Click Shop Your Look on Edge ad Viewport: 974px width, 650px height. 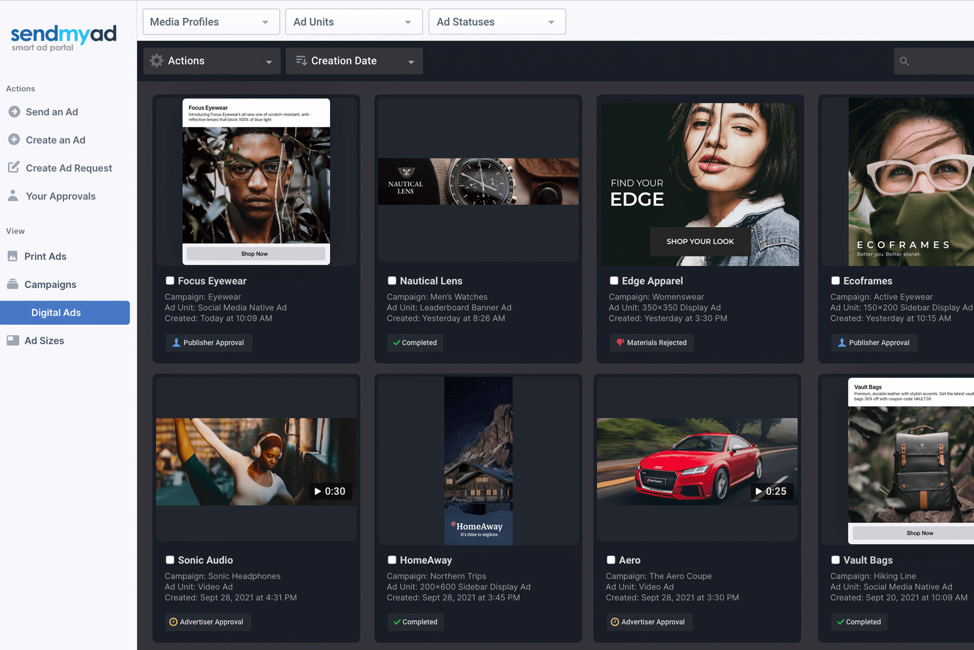[x=700, y=241]
